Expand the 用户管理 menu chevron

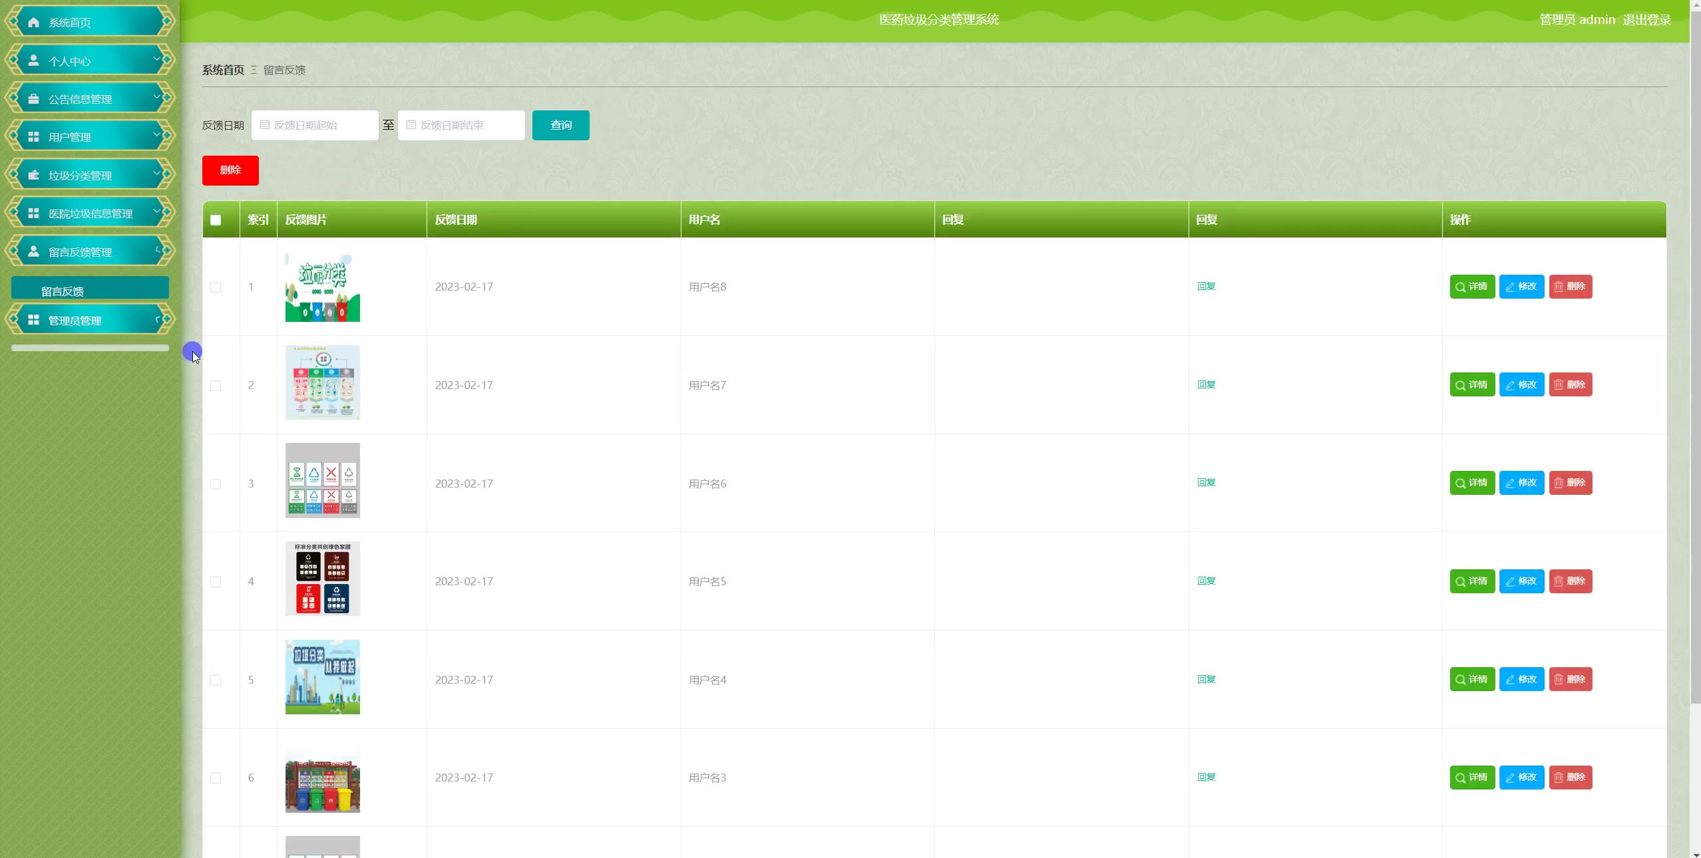[157, 135]
